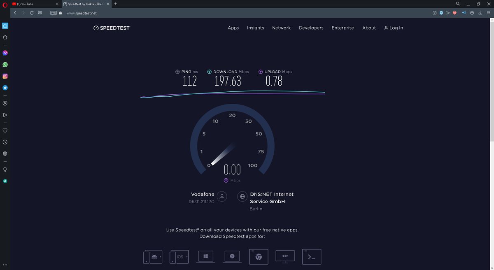The height and width of the screenshot is (270, 494).
Task: Click the DNS:NET Internet Service GmbH server name
Action: (272, 198)
